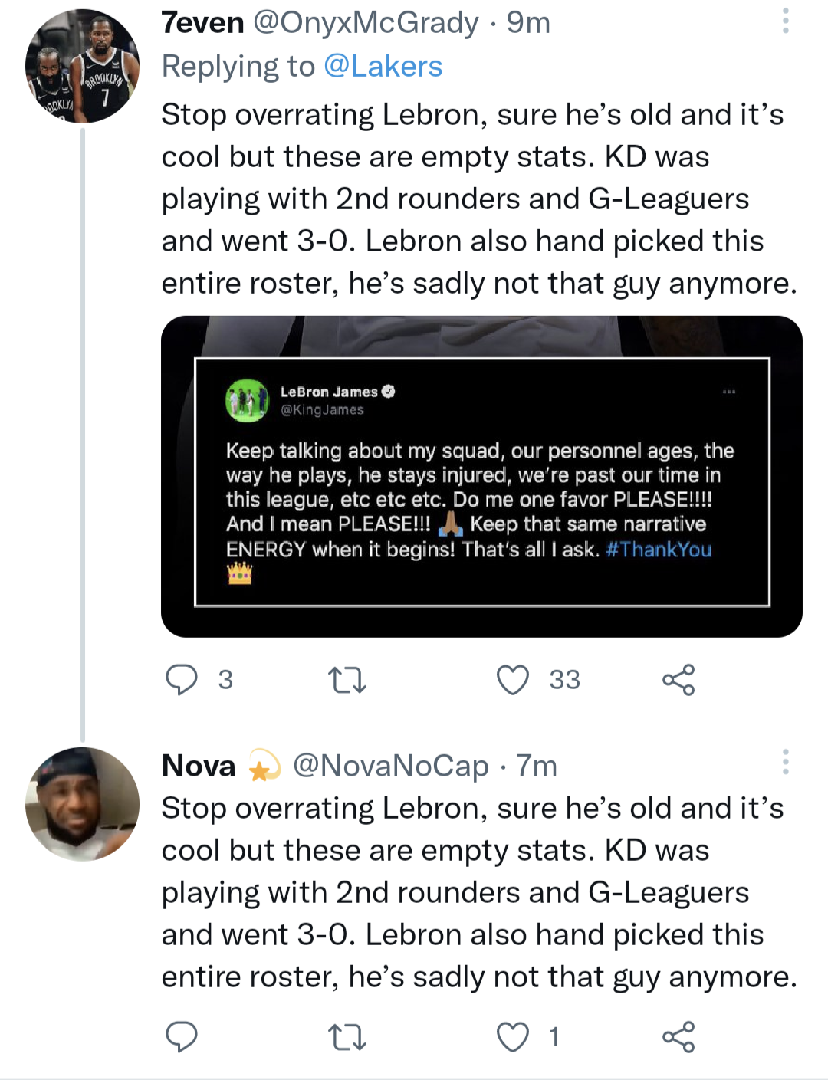Open Nova's profile picture
Screen dimensions: 828x1080
(82, 804)
